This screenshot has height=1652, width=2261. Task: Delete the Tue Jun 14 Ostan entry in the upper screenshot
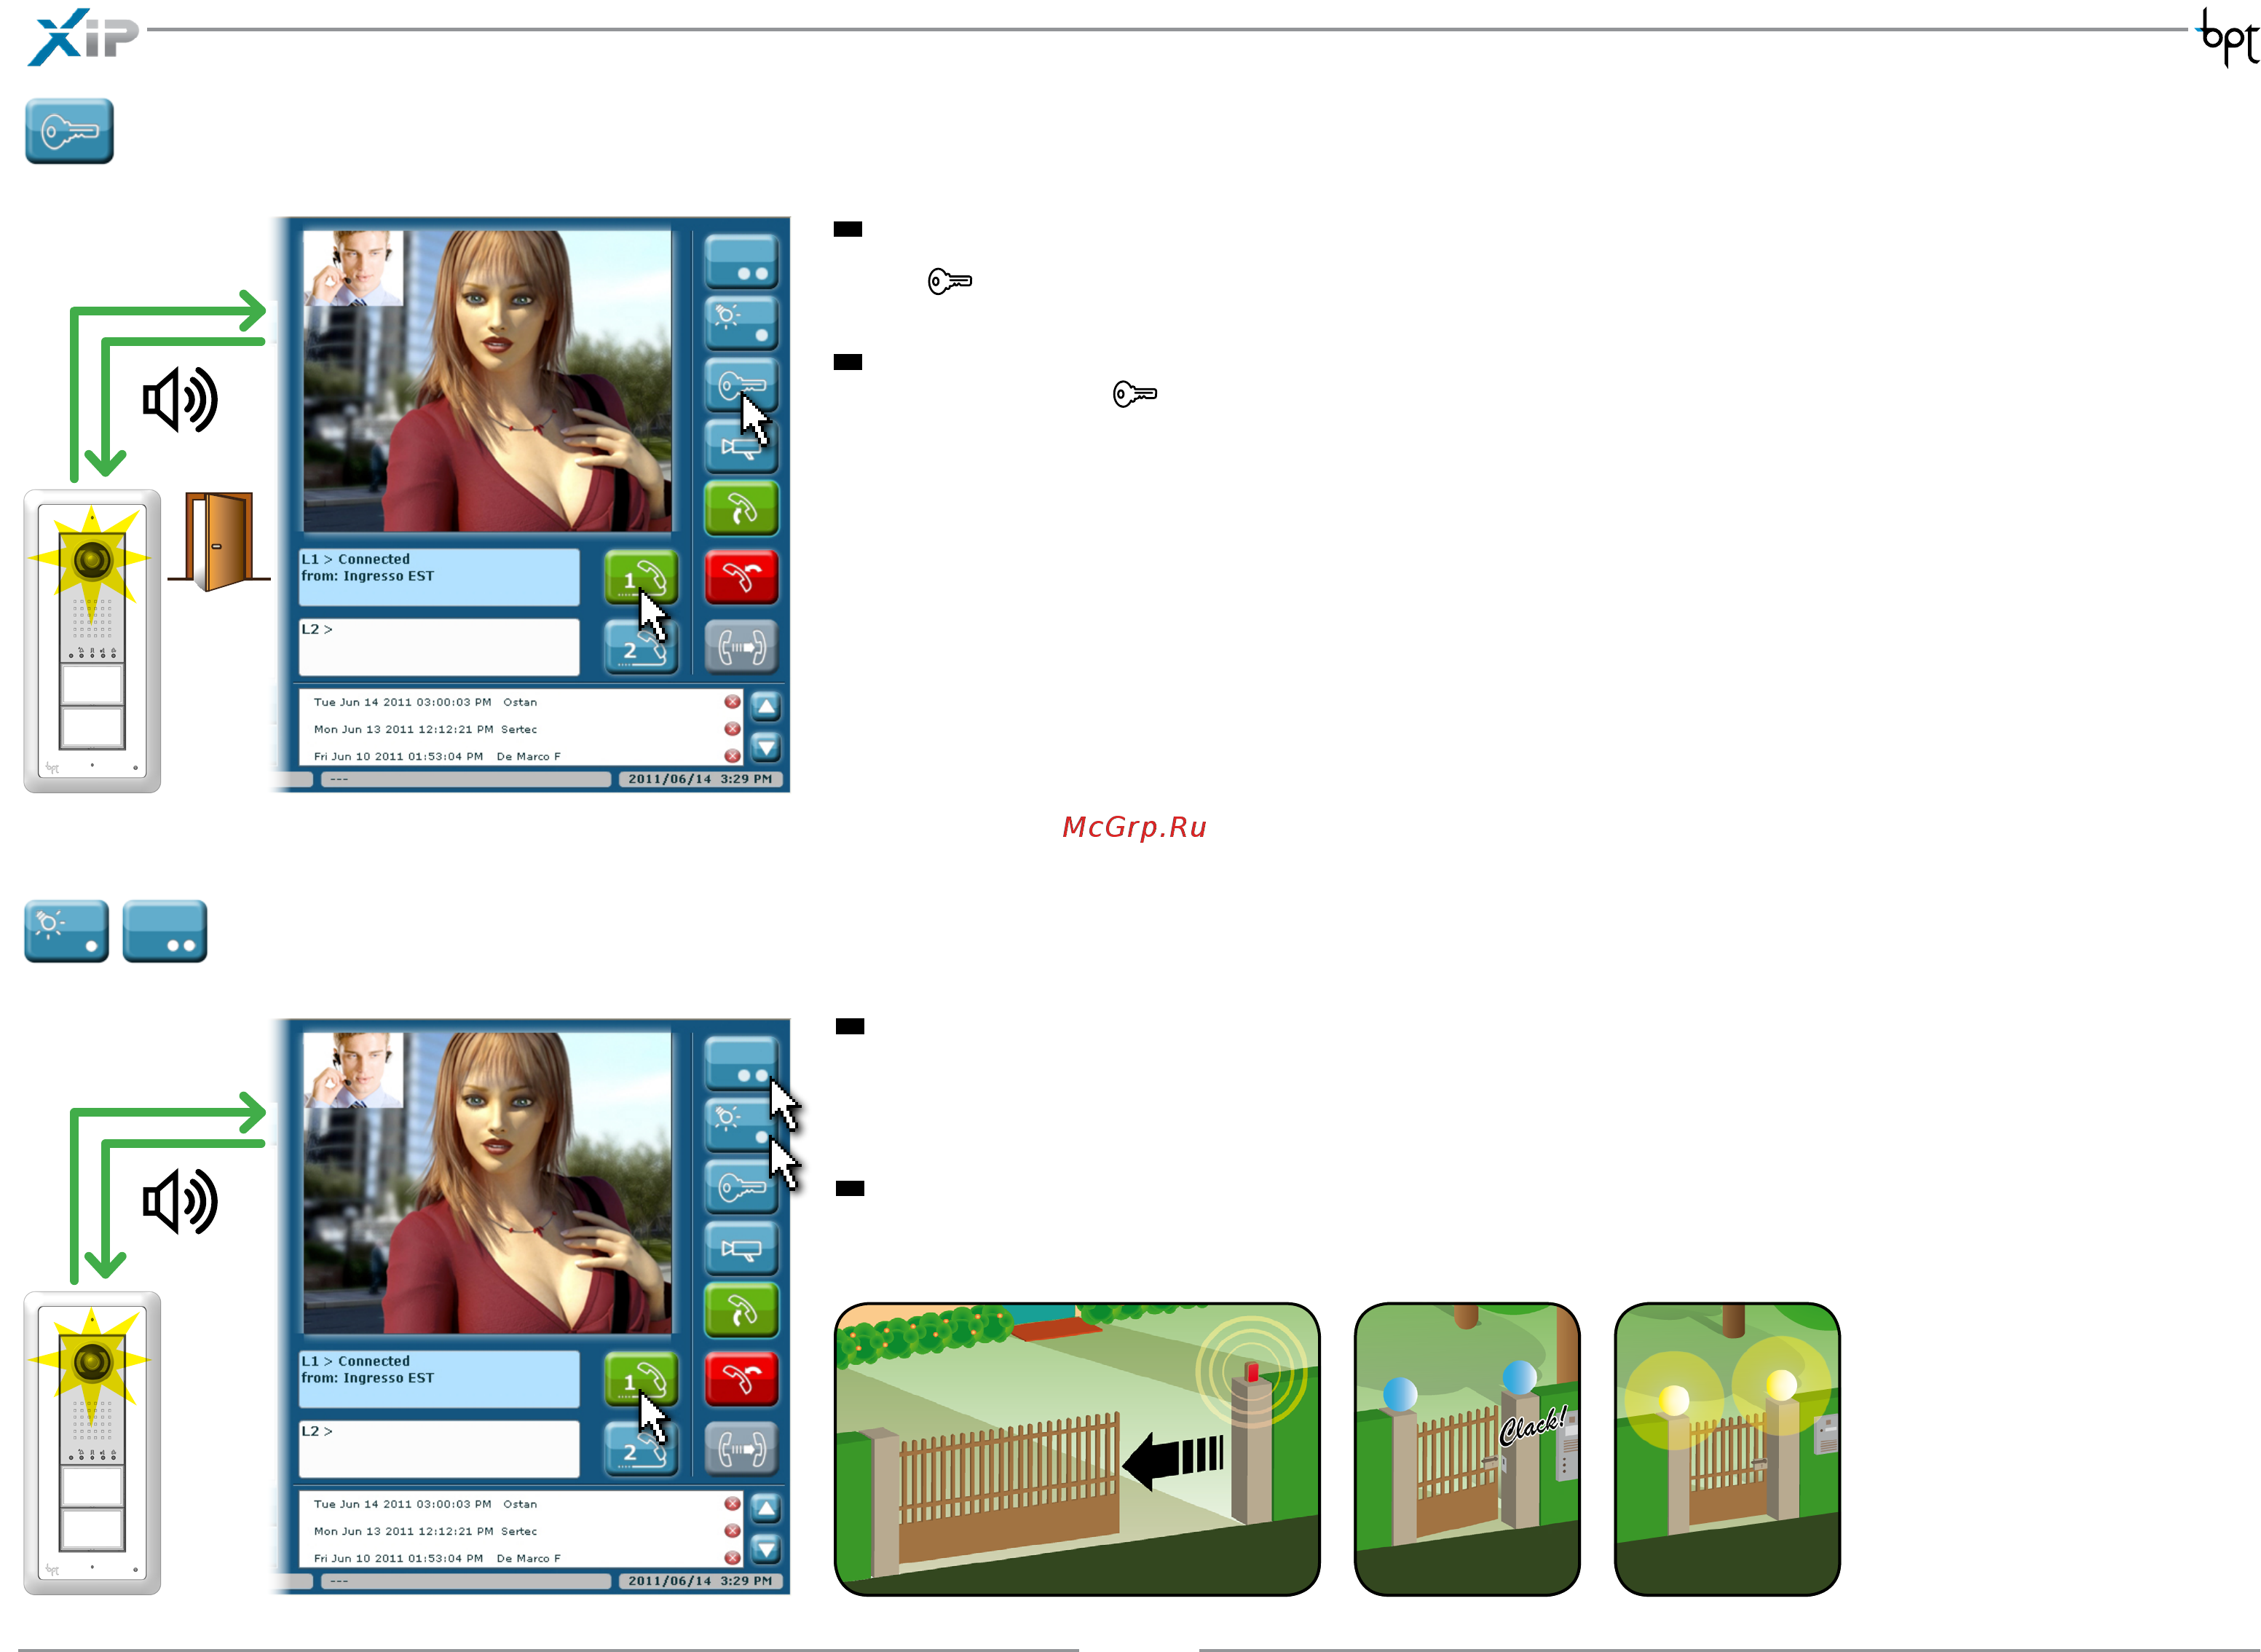pos(732,702)
